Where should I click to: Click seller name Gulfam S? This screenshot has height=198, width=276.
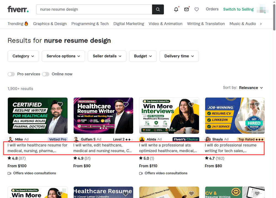88,139
